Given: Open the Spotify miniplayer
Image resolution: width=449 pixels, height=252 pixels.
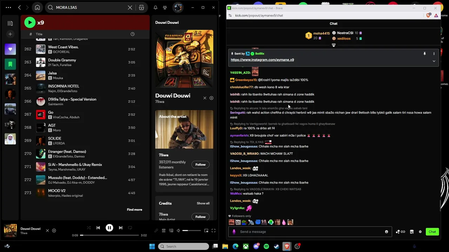Looking at the screenshot, I should click(206, 231).
